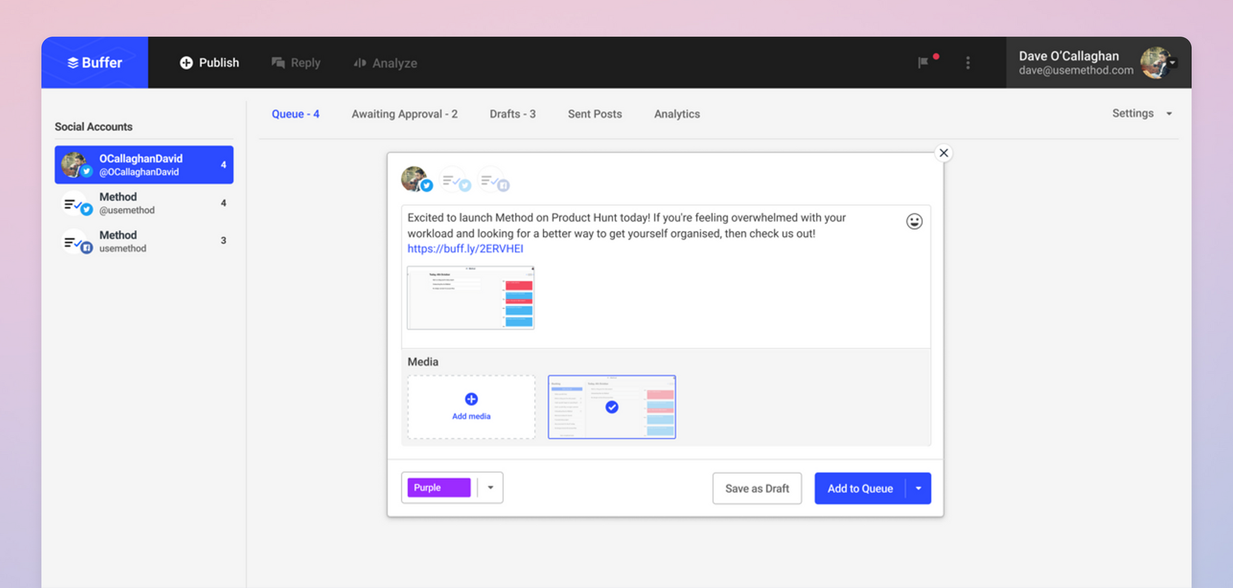
Task: Select the Method usemethod Facebook account in sidebar
Action: (144, 241)
